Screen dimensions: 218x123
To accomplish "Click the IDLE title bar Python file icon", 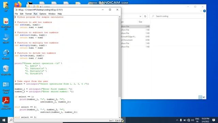I will 16,10.
